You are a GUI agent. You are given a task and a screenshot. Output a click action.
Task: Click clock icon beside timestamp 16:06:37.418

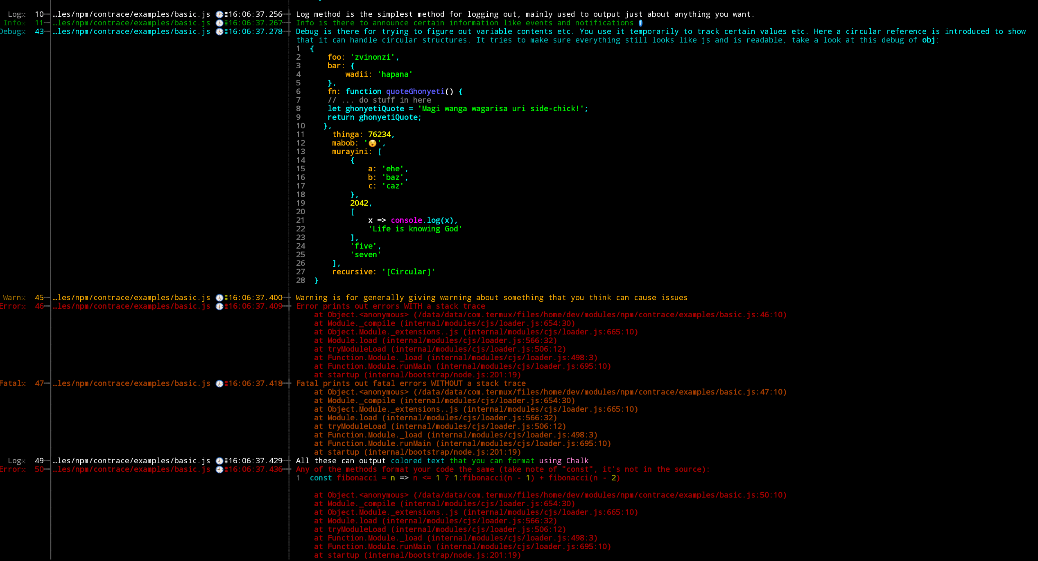pyautogui.click(x=219, y=384)
